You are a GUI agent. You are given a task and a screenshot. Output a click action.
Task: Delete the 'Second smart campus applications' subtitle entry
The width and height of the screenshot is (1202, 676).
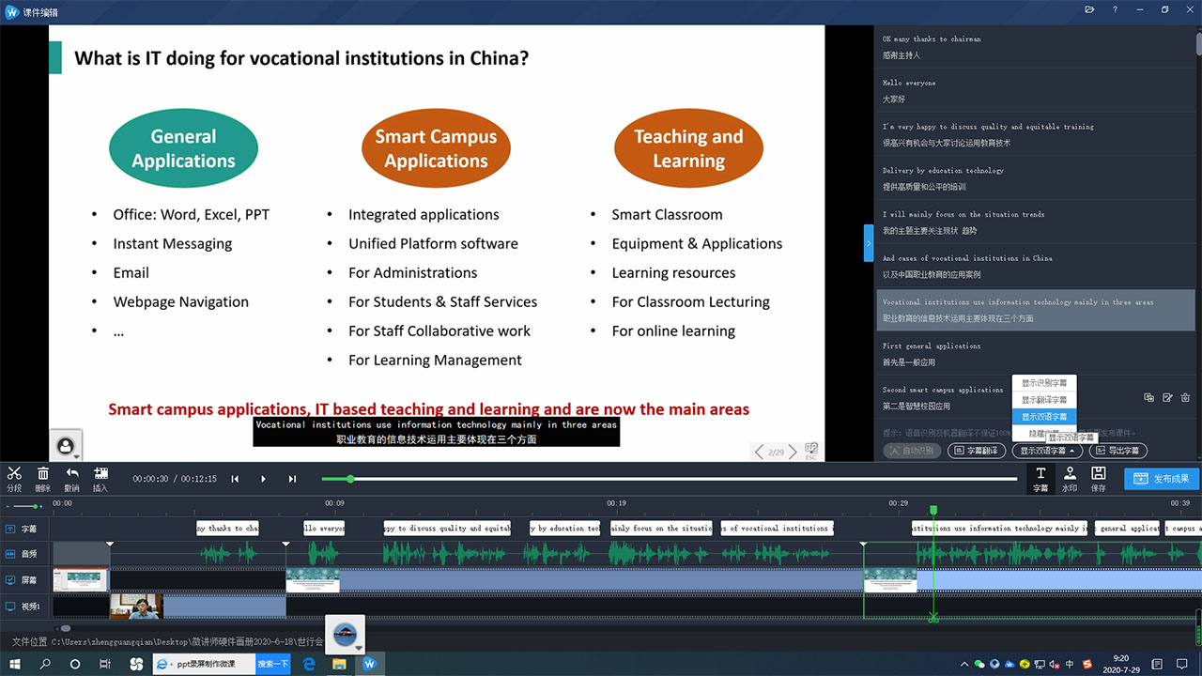click(1185, 397)
